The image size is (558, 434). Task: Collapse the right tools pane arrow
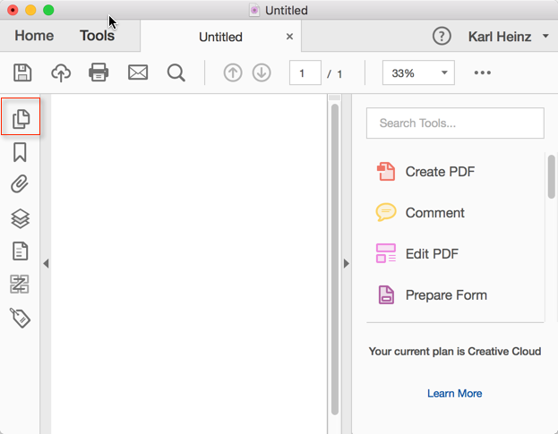click(x=347, y=263)
